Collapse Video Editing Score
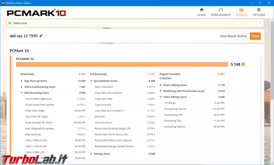Image resolution: width=274 pixels, height=165 pixels. pyautogui.click(x=160, y=97)
